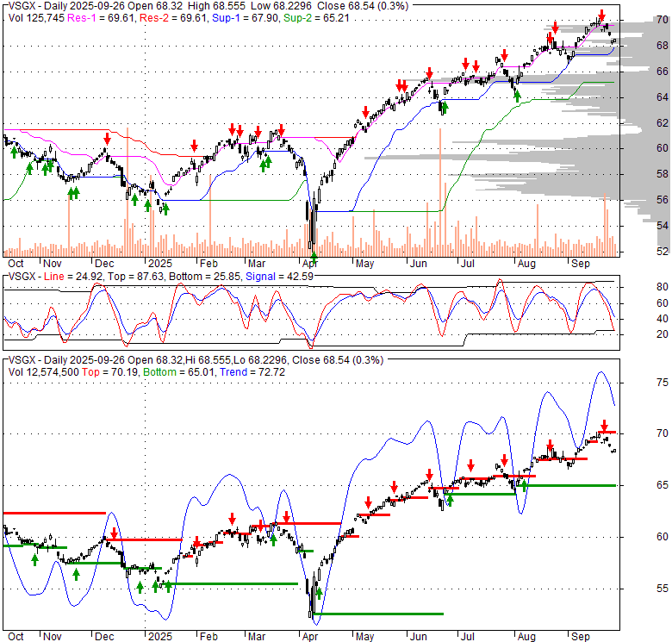
Task: Click the 20 level on the oscillator scale
Action: pos(663,334)
